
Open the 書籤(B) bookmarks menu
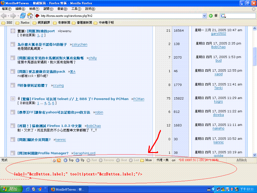[x=62, y=9]
